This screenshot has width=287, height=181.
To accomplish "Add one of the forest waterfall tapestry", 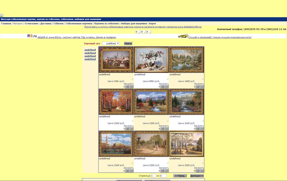I will (x=198, y=129).
